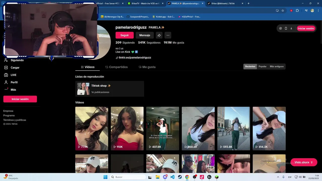Show hidden icons in system tray
Image resolution: width=322 pixels, height=181 pixels.
pyautogui.click(x=278, y=177)
